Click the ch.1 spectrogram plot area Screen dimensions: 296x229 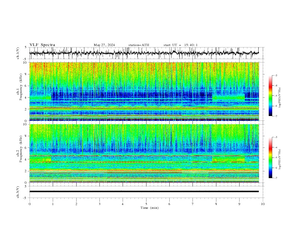click(144, 91)
